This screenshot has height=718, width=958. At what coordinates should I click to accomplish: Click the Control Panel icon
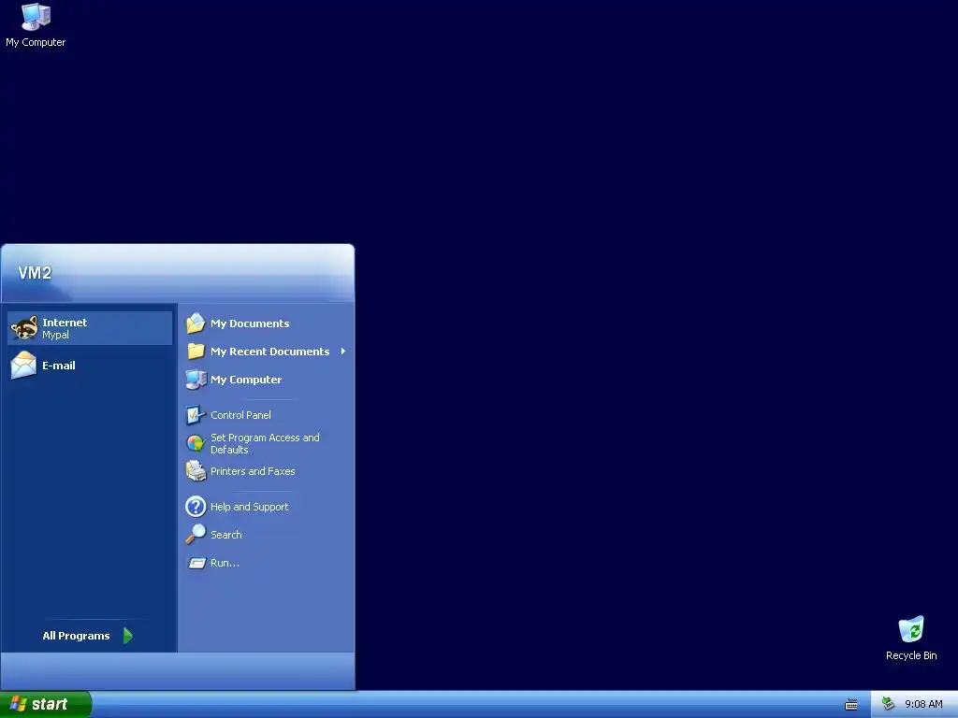click(195, 415)
